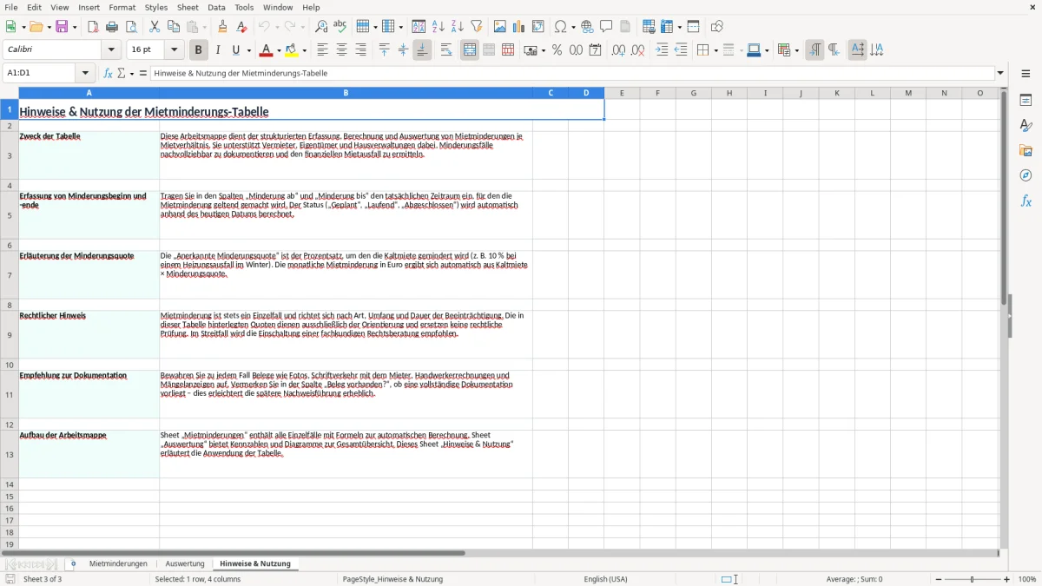Screen dimensions: 1042x586
Task: Click the Clear Direct Formatting icon
Action: [241, 27]
